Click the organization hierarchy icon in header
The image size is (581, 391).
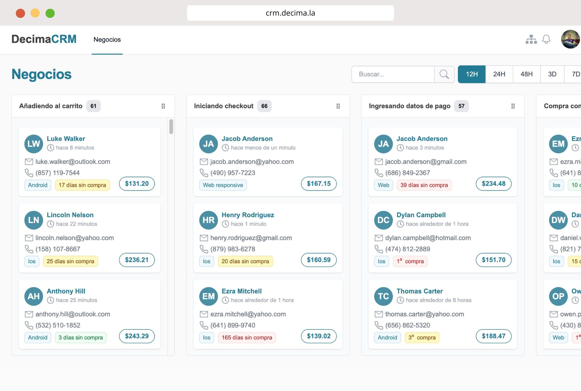pos(531,39)
